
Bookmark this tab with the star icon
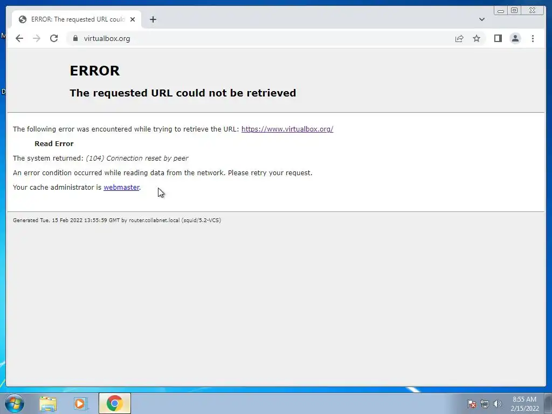(477, 38)
